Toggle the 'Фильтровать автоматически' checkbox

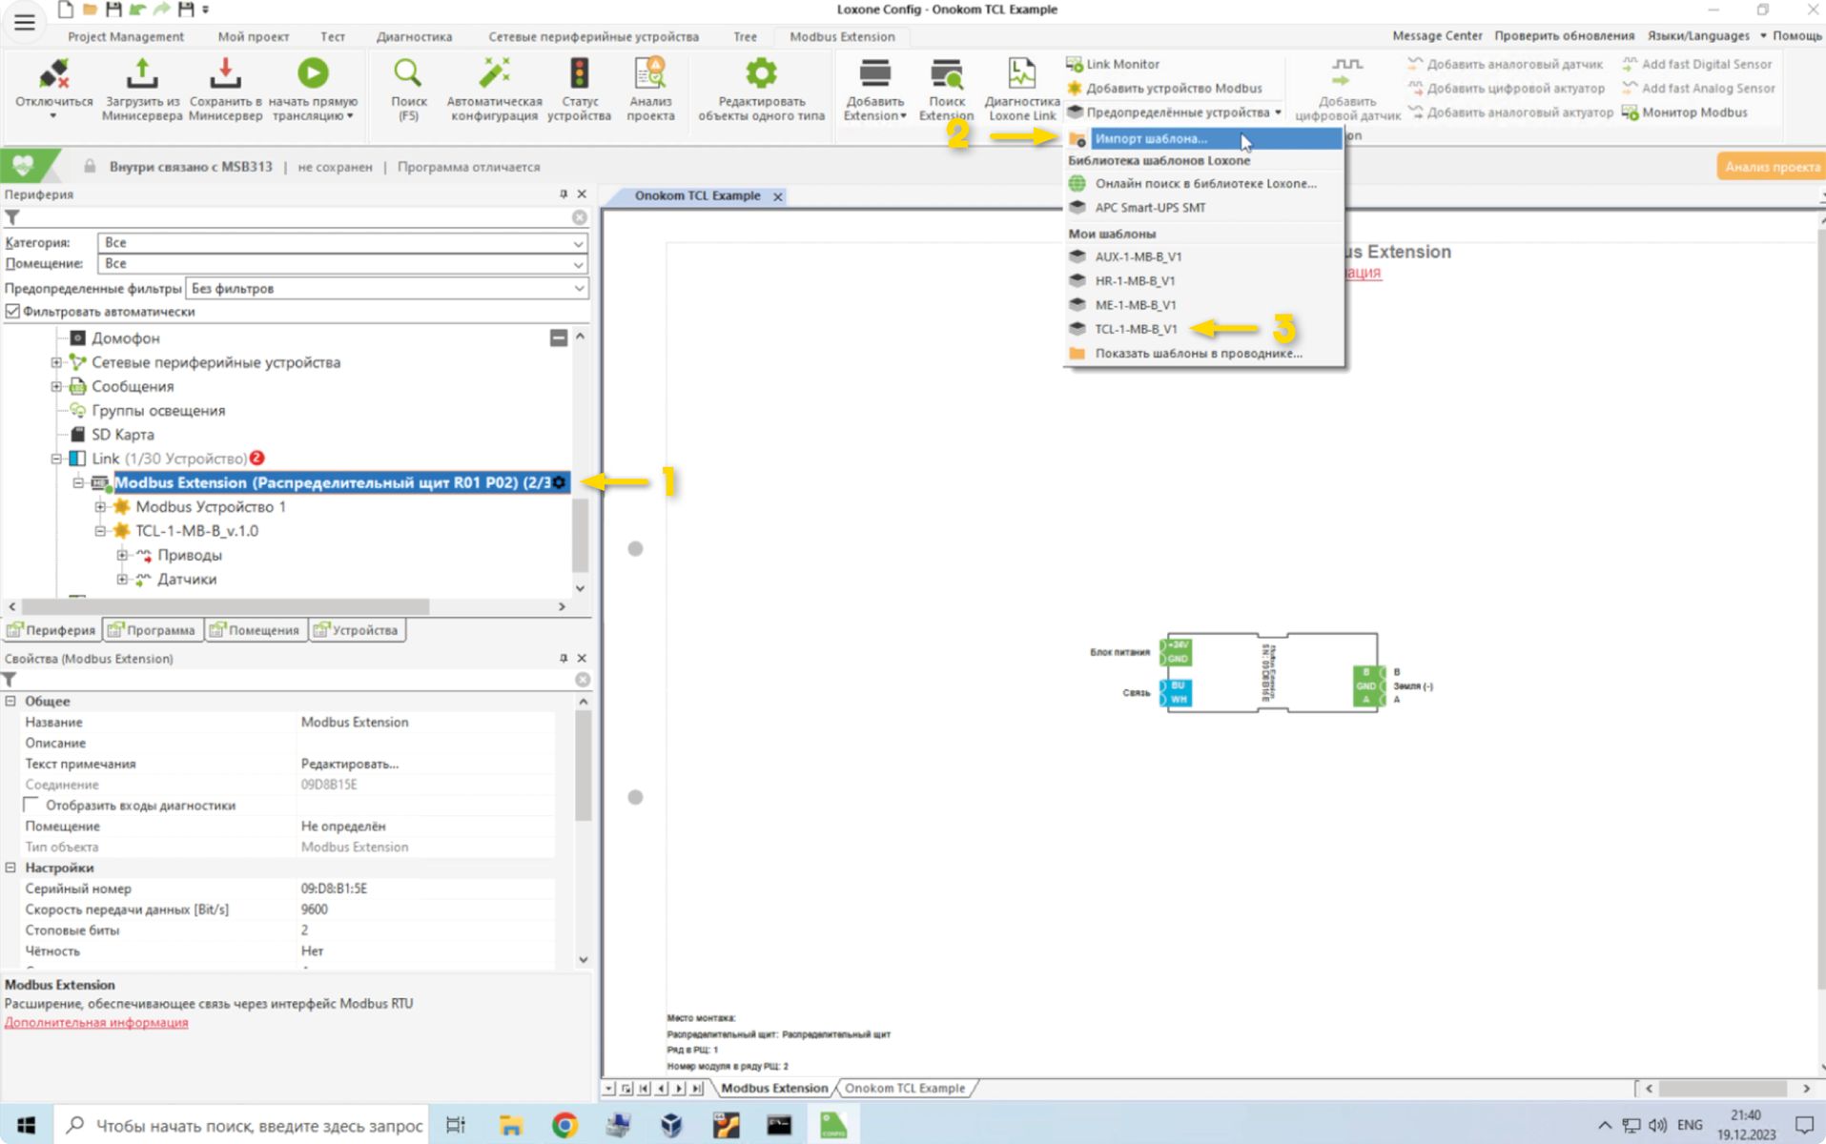point(13,312)
